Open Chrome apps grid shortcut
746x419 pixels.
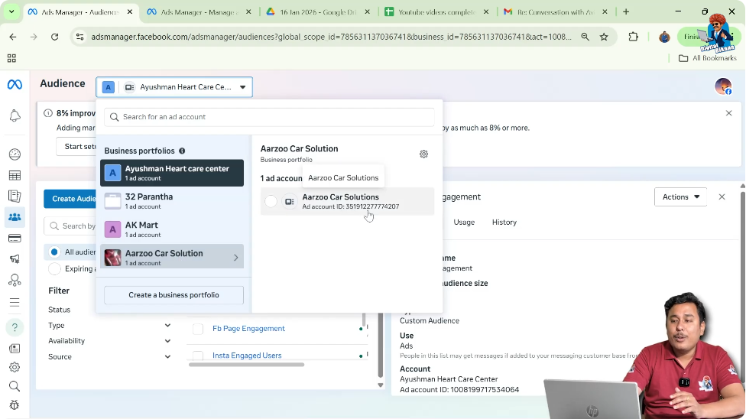tap(12, 58)
